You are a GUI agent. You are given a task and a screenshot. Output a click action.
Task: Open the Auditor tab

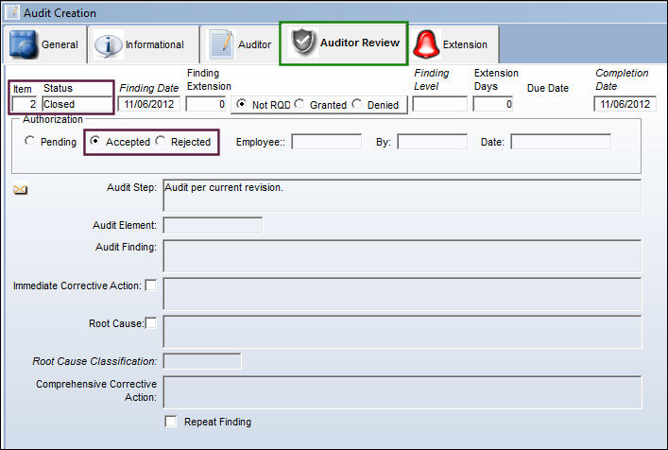pos(240,44)
